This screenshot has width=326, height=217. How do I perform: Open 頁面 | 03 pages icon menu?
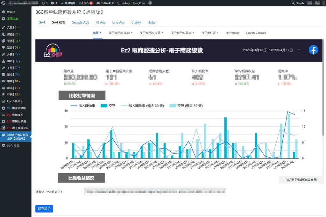pos(4,41)
